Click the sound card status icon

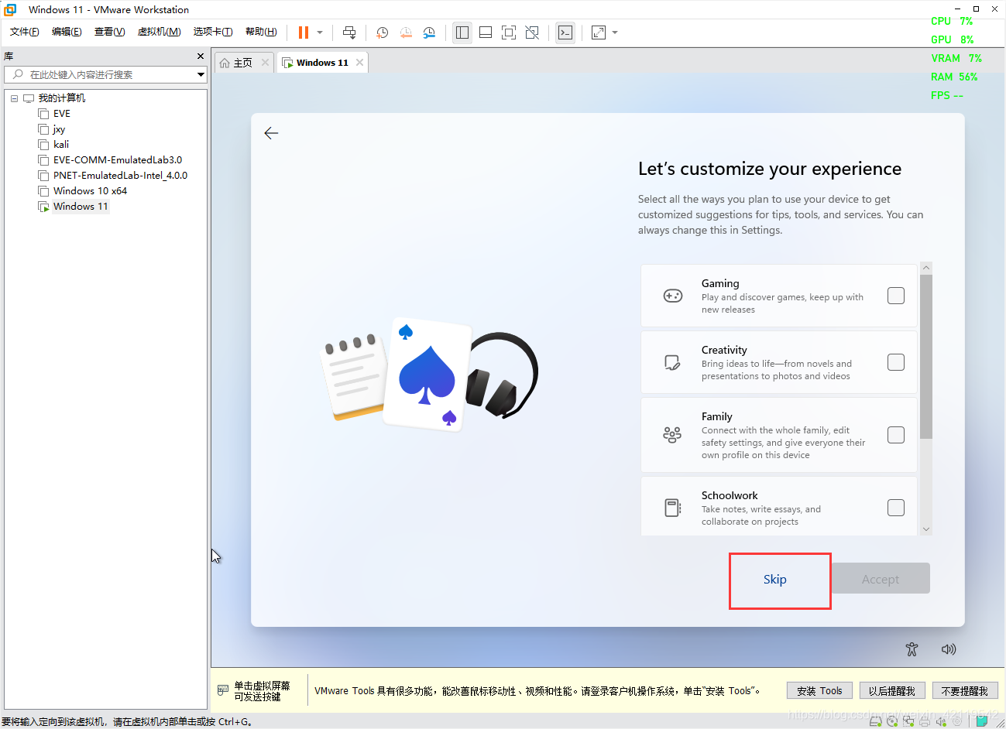[941, 722]
